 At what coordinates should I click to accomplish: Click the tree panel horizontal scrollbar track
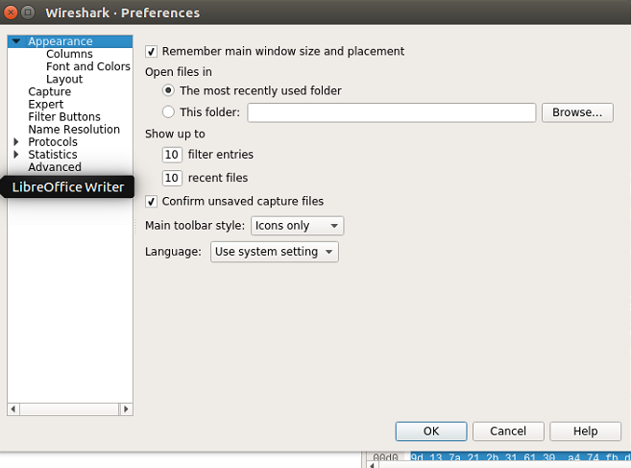pyautogui.click(x=69, y=409)
